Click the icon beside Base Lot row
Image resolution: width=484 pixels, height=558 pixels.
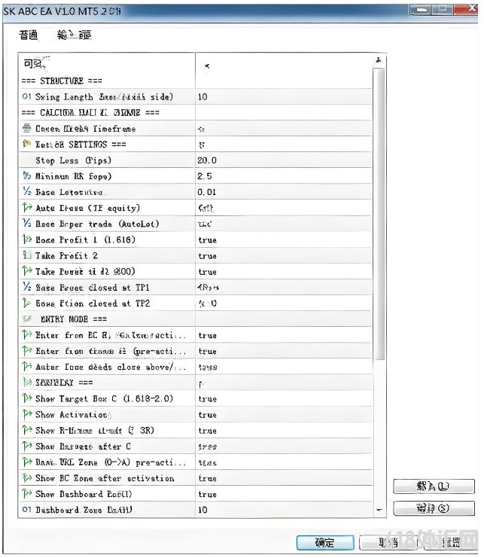pyautogui.click(x=26, y=191)
